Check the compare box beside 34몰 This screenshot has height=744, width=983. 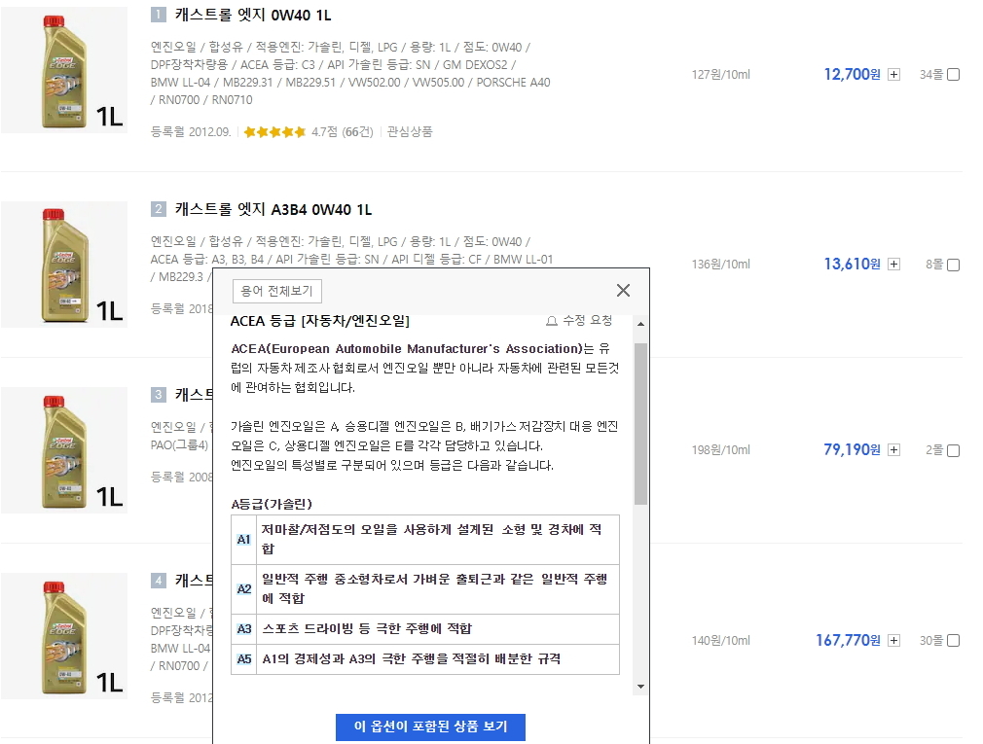coord(954,75)
